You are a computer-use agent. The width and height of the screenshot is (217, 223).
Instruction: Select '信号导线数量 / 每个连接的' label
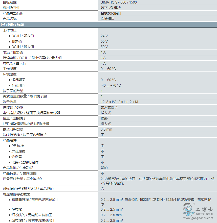tap(23, 179)
